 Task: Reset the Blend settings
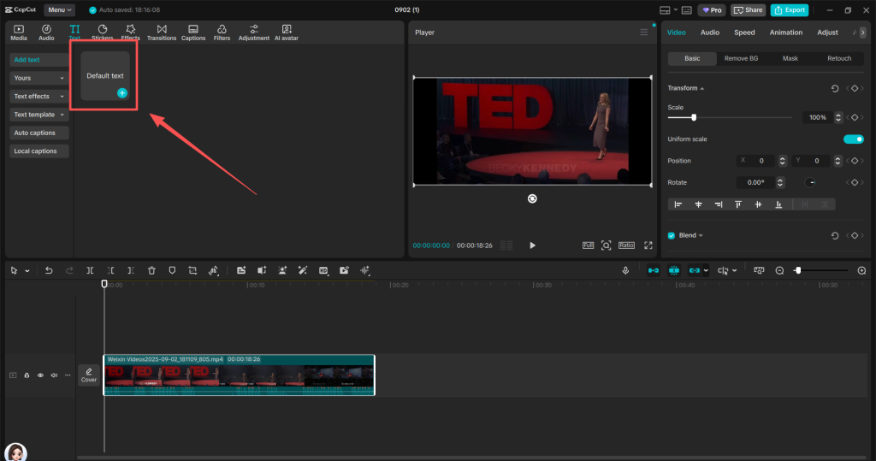click(835, 236)
